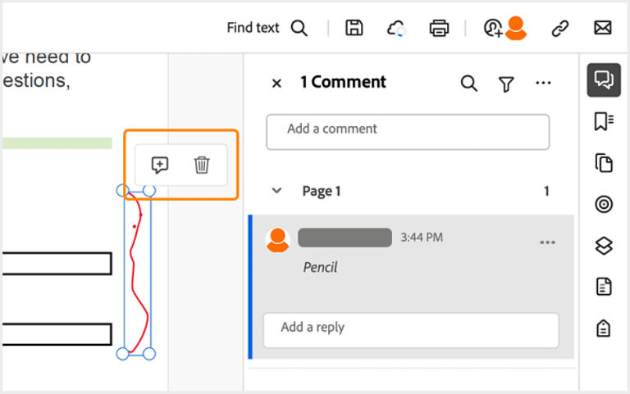630x394 pixels.
Task: Click the upper empty form box in the document
Action: coord(57,264)
